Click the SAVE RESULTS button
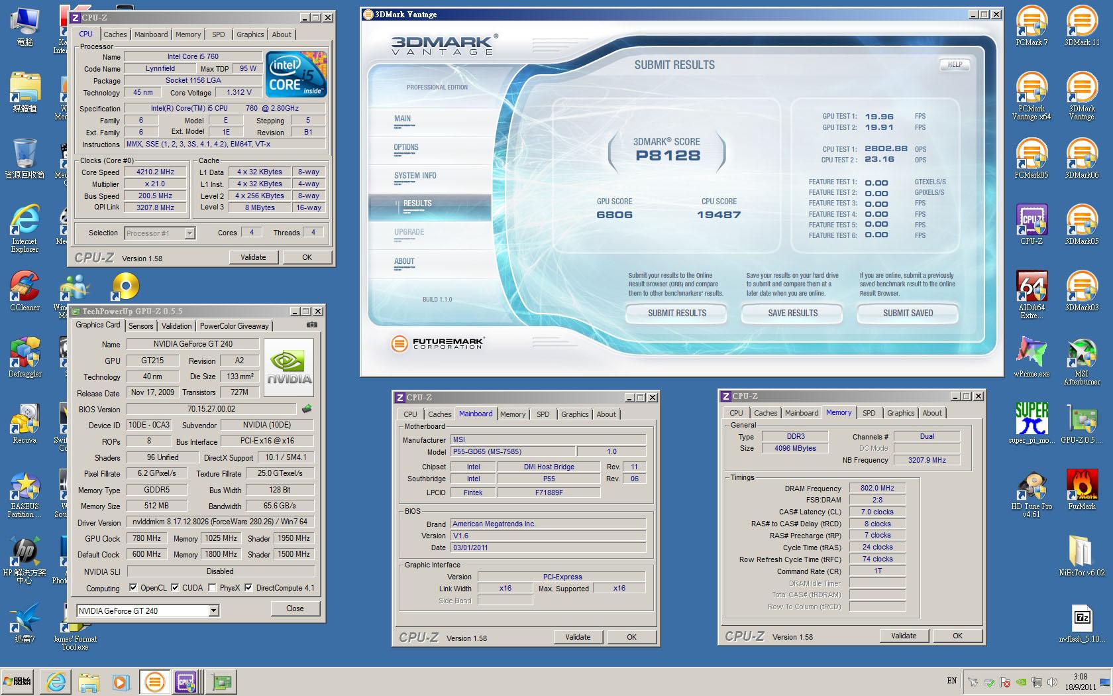The image size is (1113, 696). tap(792, 313)
